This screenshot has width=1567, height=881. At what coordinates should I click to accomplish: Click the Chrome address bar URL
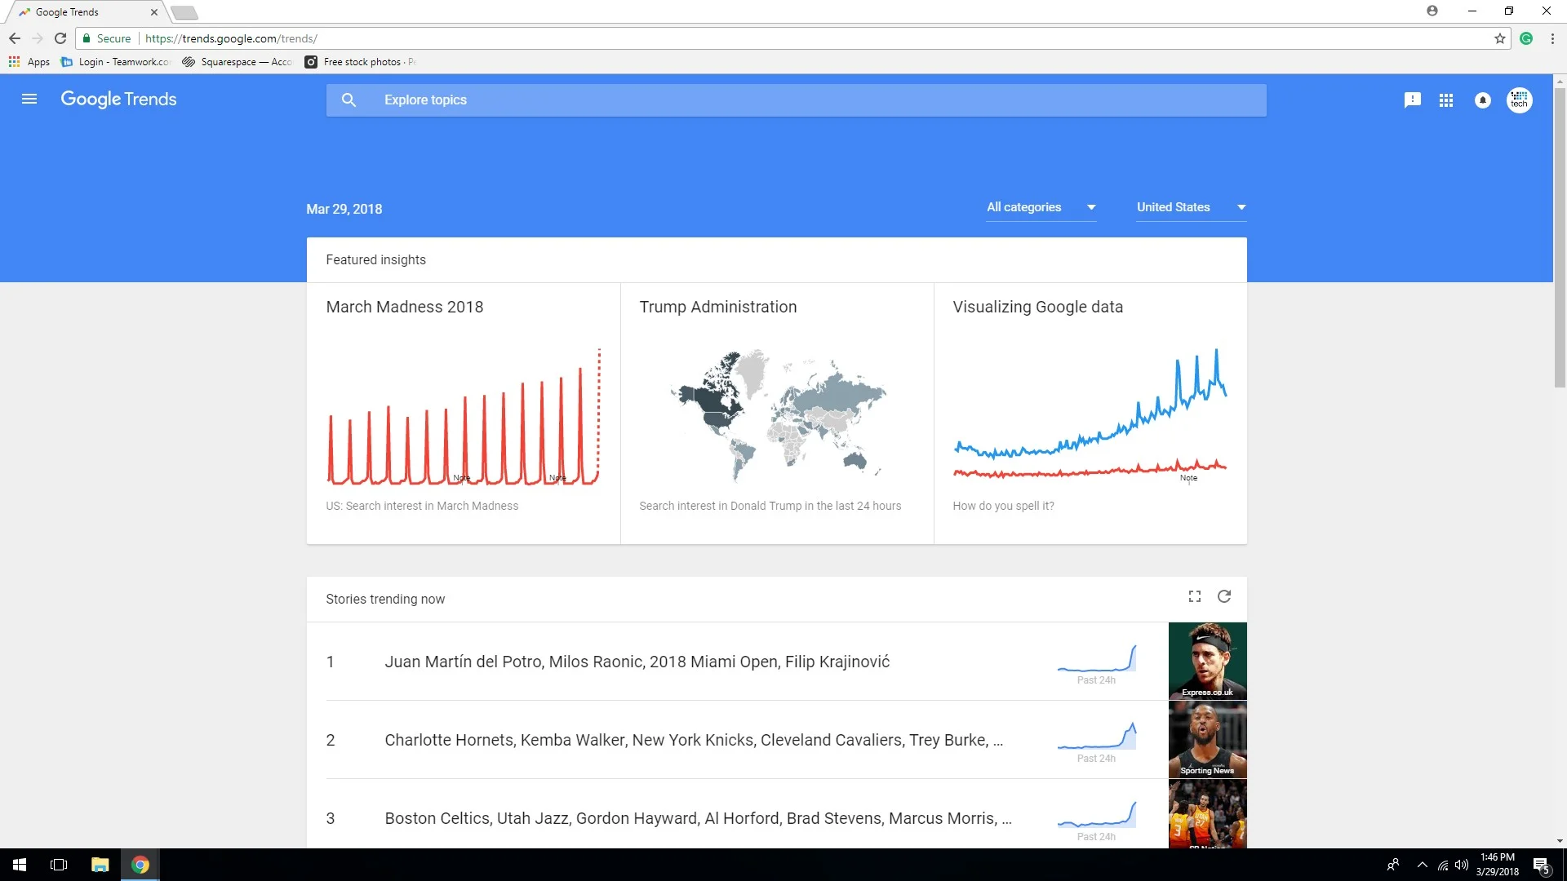point(231,38)
